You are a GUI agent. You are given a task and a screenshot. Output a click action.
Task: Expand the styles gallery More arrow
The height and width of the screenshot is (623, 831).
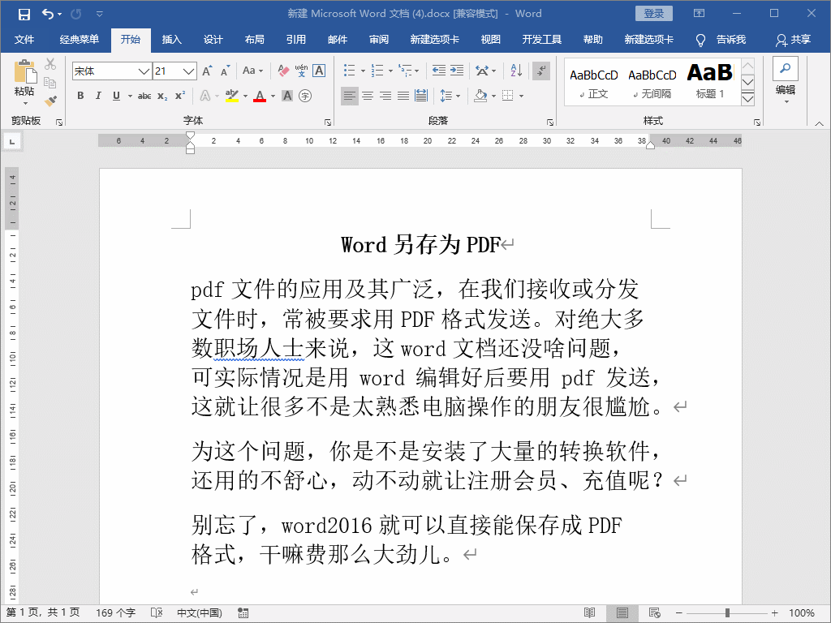(x=747, y=99)
